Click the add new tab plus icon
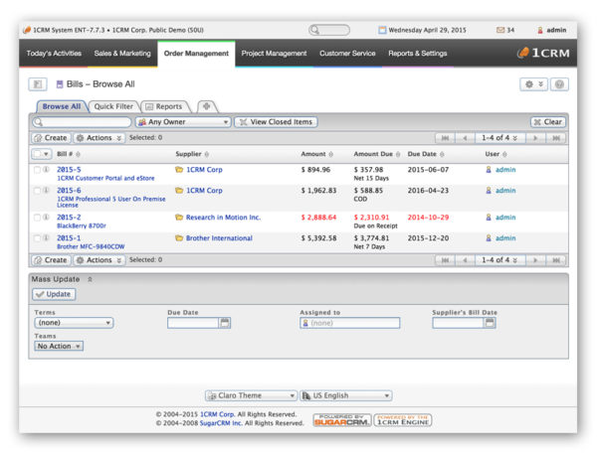The width and height of the screenshot is (597, 455). pos(206,106)
